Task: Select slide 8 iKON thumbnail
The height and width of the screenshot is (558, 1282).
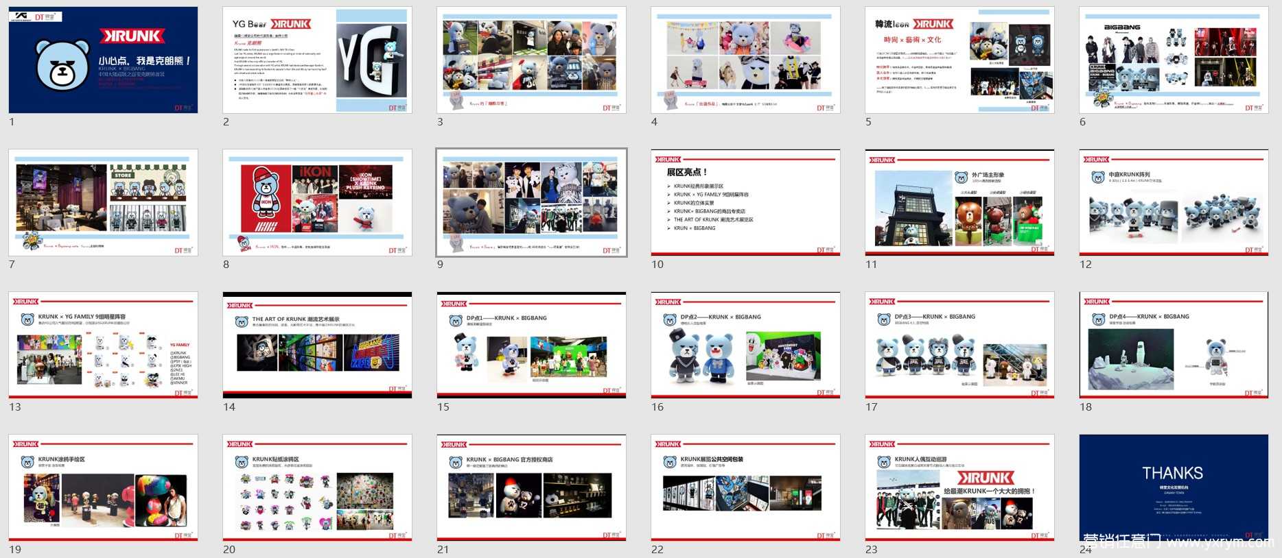Action: click(317, 203)
